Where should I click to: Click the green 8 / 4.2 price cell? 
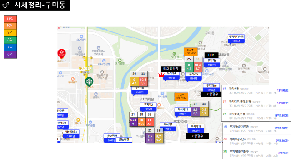189,67
